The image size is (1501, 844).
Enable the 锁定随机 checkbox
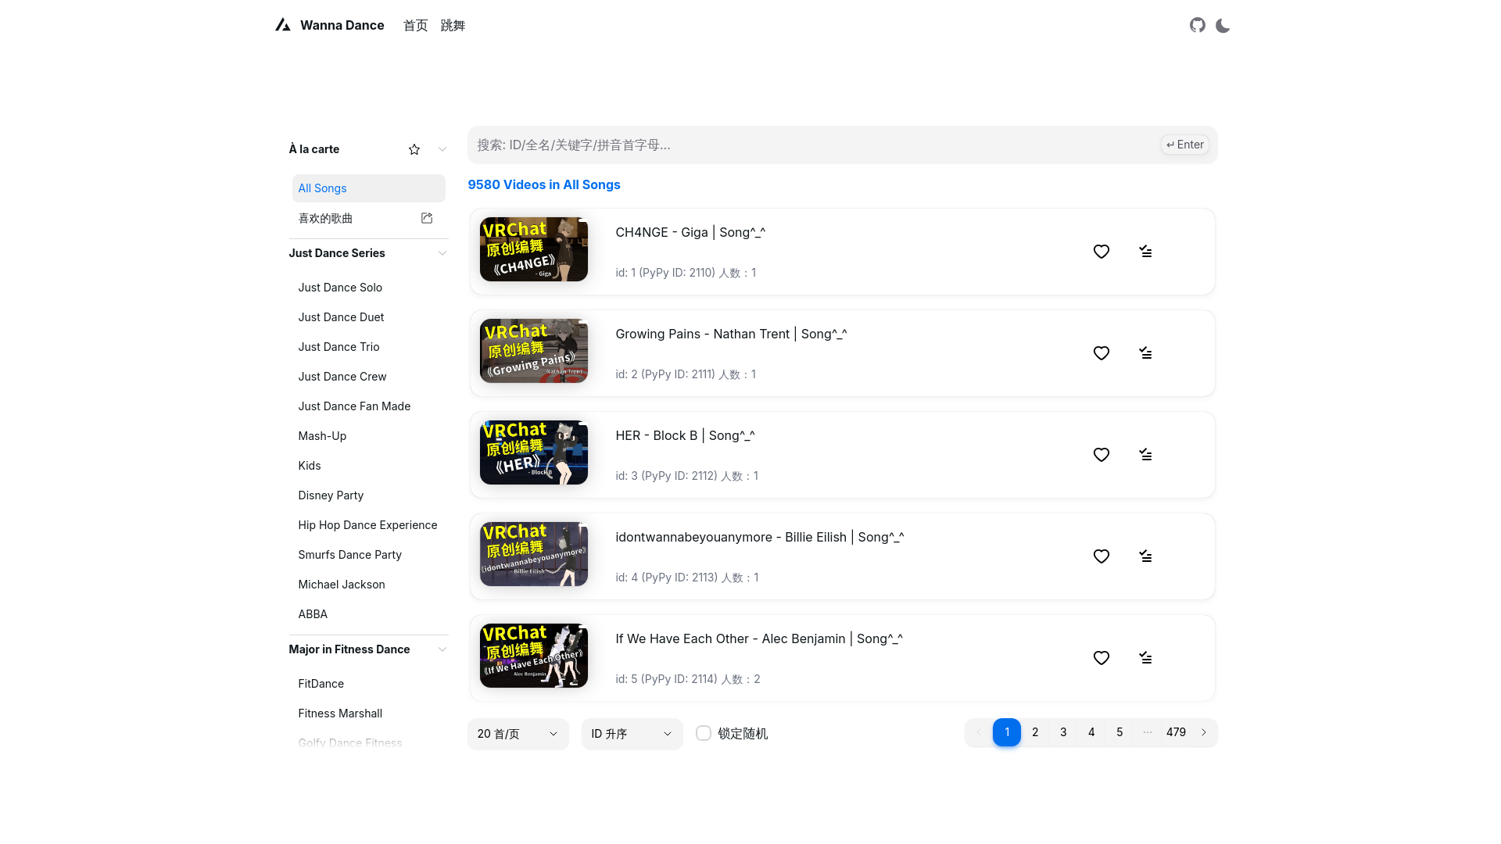tap(704, 733)
